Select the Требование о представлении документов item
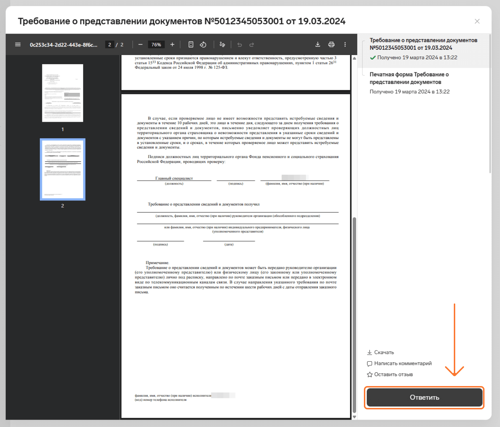Screen dimensions: 500x427 (424, 50)
